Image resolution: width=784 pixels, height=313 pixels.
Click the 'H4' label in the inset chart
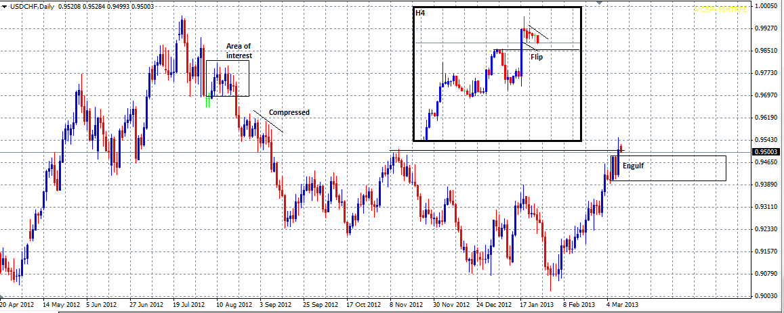point(420,14)
